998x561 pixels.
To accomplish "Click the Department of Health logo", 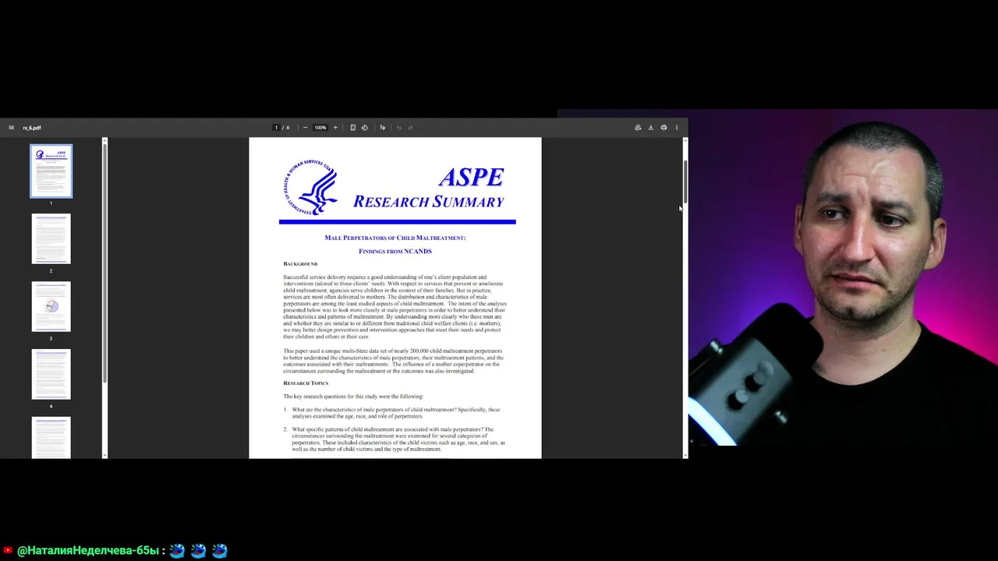I will [x=312, y=188].
